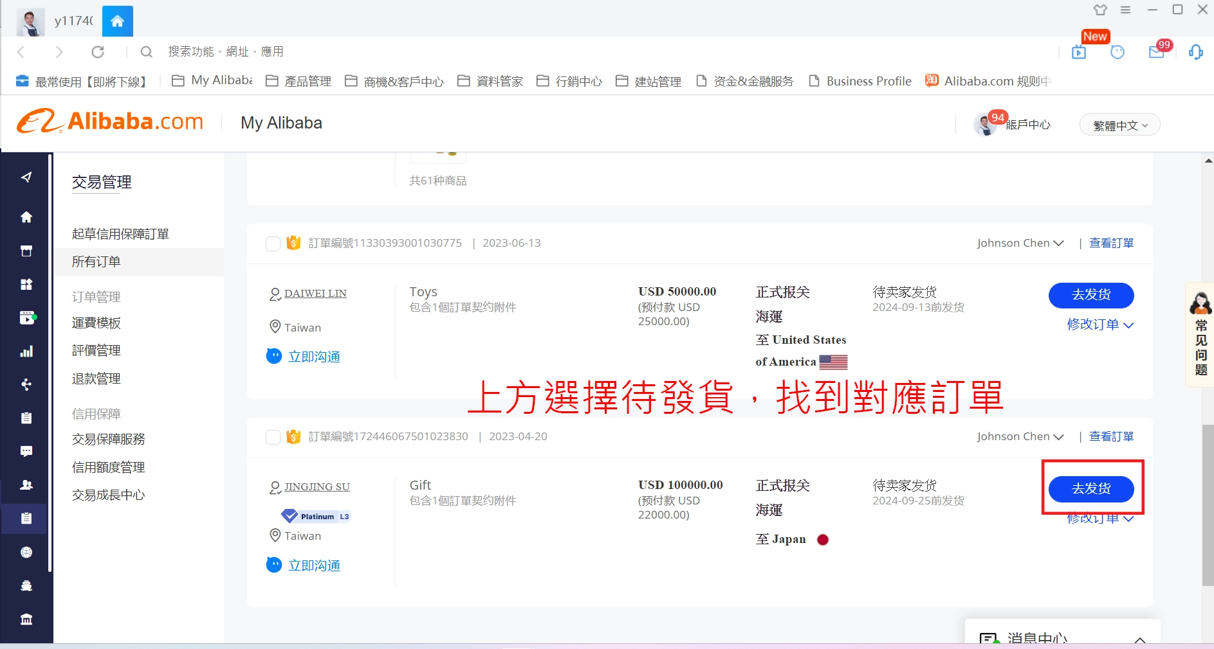Open 交易成長中心 in the side menu
This screenshot has height=649, width=1214.
(109, 495)
